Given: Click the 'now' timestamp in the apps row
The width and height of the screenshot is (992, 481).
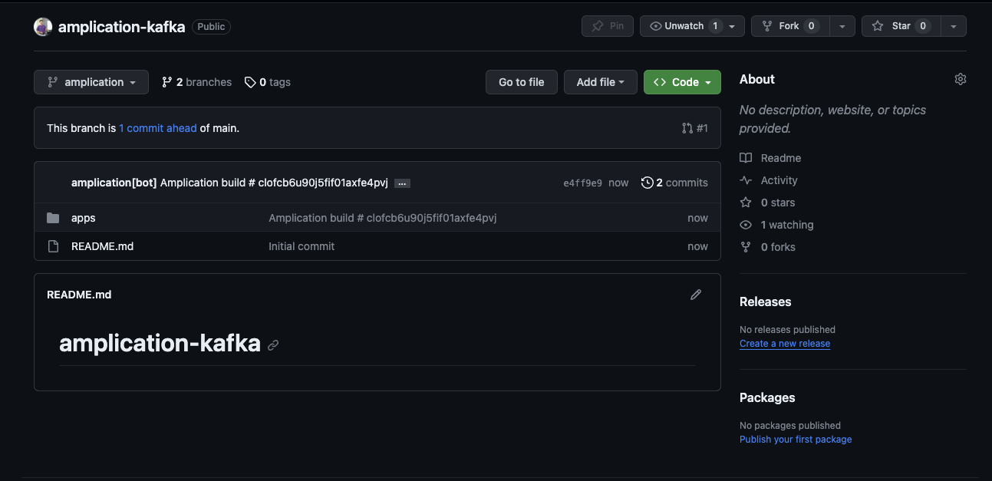Looking at the screenshot, I should (x=698, y=218).
